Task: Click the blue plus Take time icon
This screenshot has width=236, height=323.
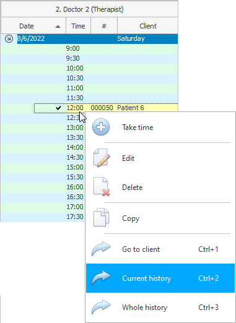Action: (101, 127)
